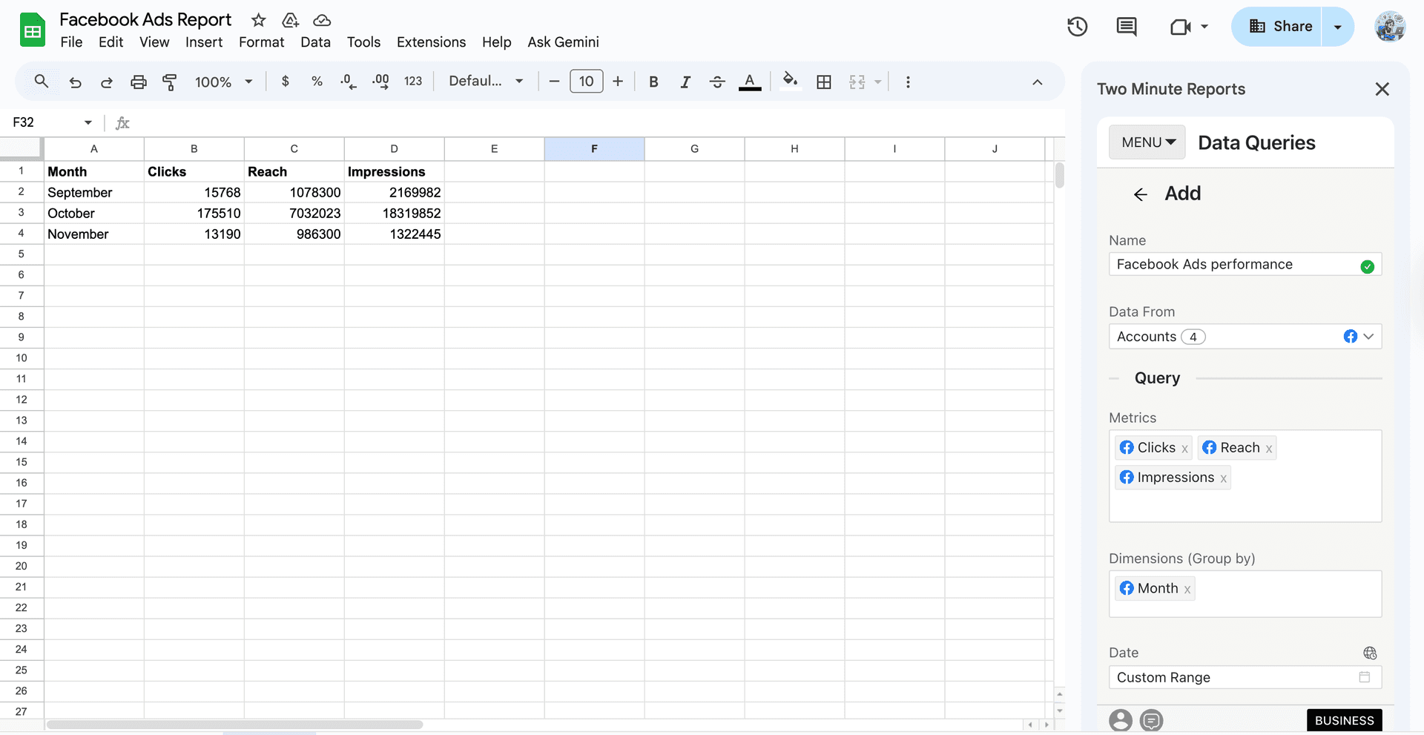1424x735 pixels.
Task: Open the comments panel
Action: pyautogui.click(x=1126, y=26)
